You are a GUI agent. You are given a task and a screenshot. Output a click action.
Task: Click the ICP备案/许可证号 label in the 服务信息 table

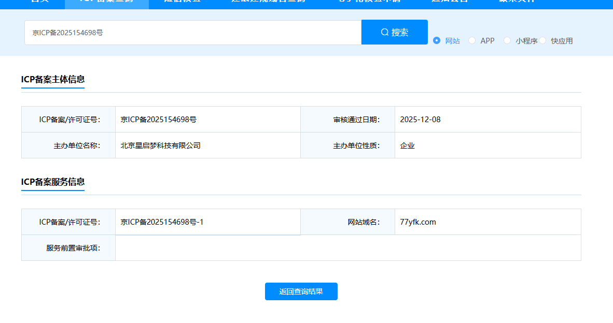pyautogui.click(x=69, y=222)
